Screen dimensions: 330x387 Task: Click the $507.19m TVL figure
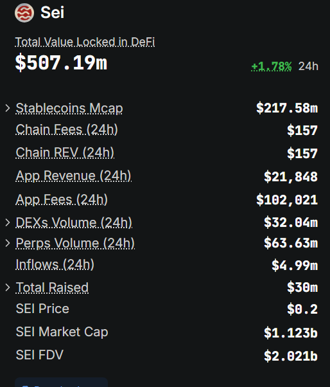click(61, 63)
